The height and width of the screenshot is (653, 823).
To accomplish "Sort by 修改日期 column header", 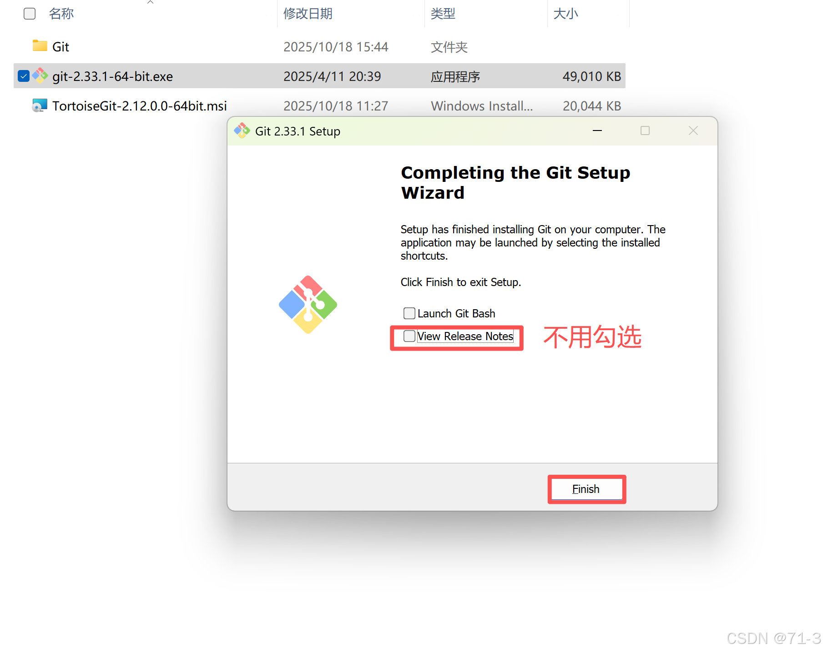I will click(308, 14).
